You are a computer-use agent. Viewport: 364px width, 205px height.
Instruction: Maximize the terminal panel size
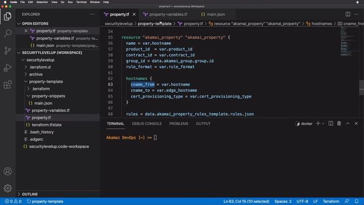(348, 124)
